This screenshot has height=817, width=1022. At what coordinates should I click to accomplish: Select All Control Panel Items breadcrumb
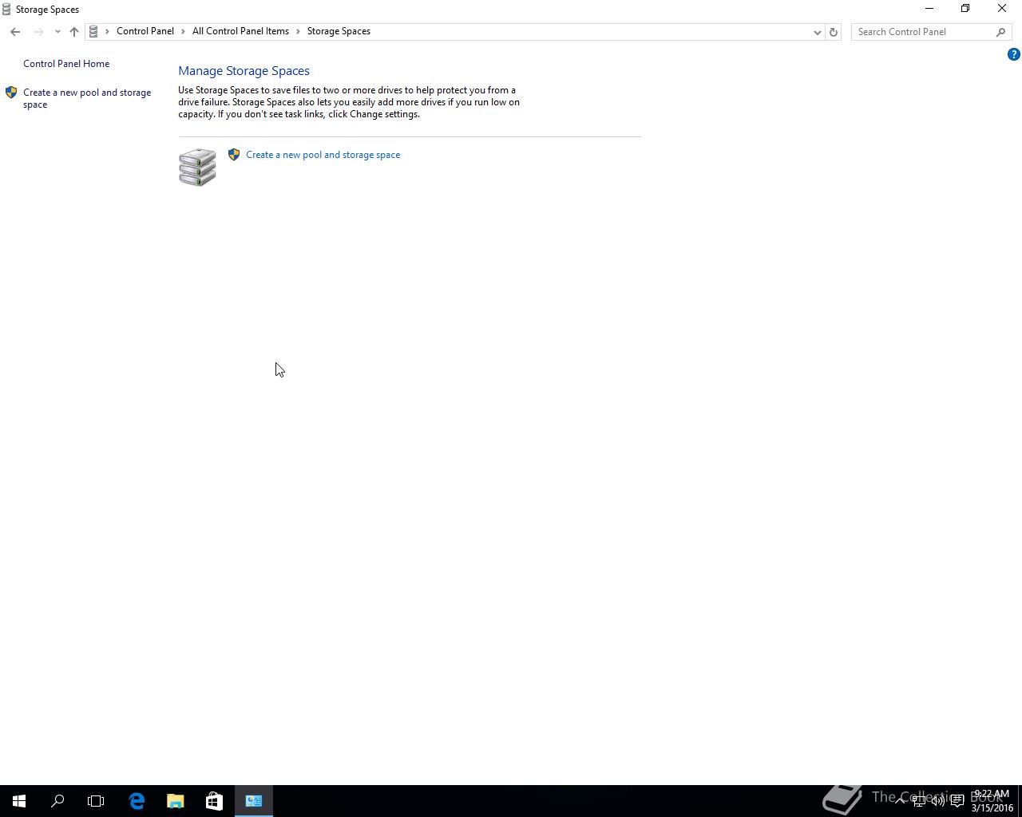pyautogui.click(x=240, y=31)
